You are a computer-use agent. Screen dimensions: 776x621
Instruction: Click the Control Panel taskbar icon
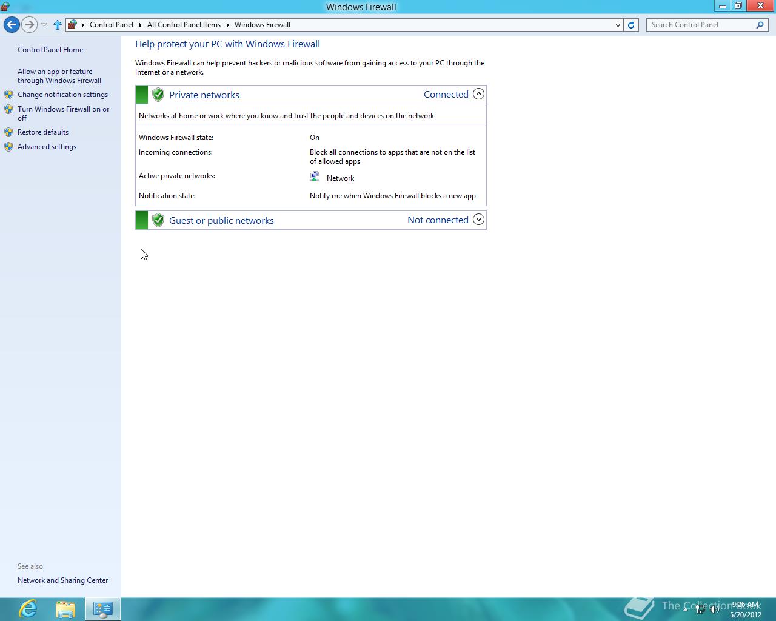coord(103,608)
